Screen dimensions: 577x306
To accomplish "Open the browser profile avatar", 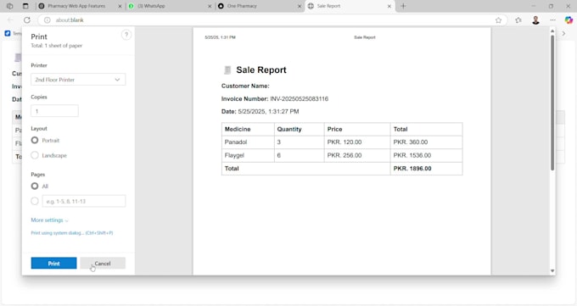I will (535, 20).
